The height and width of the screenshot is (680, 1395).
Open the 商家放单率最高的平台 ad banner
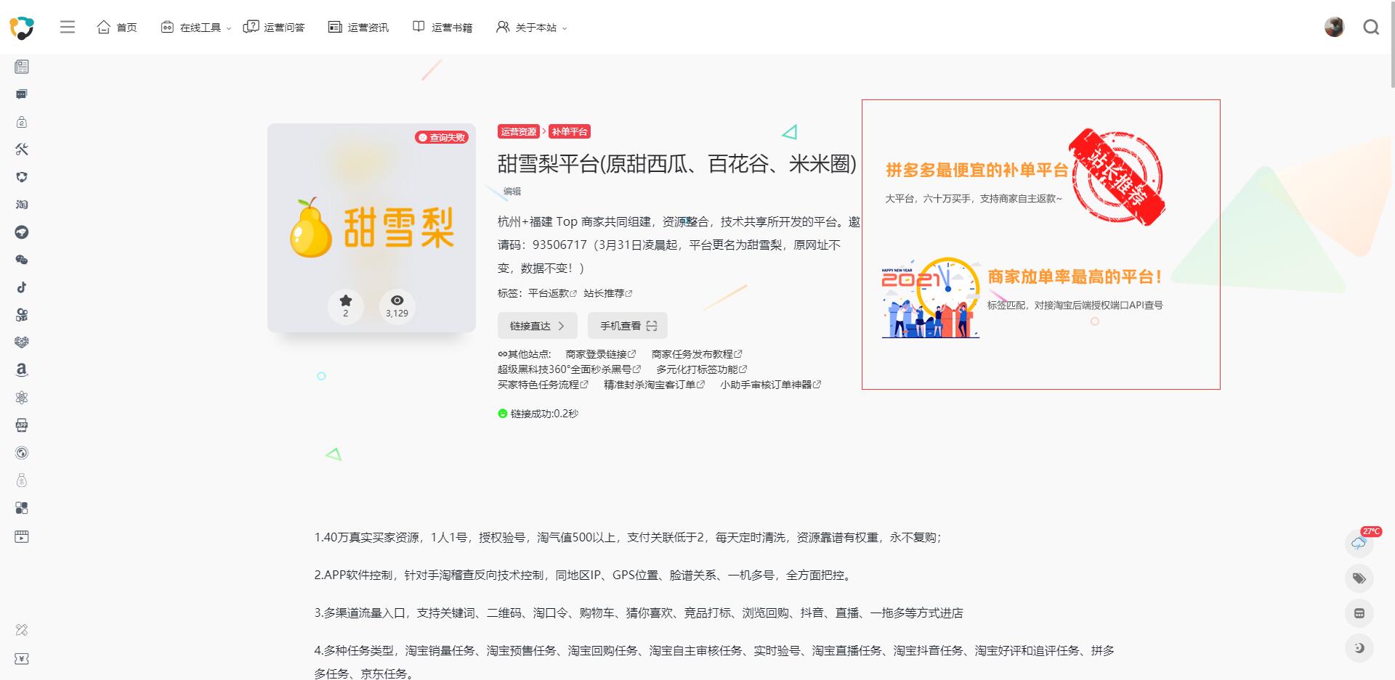[1023, 296]
